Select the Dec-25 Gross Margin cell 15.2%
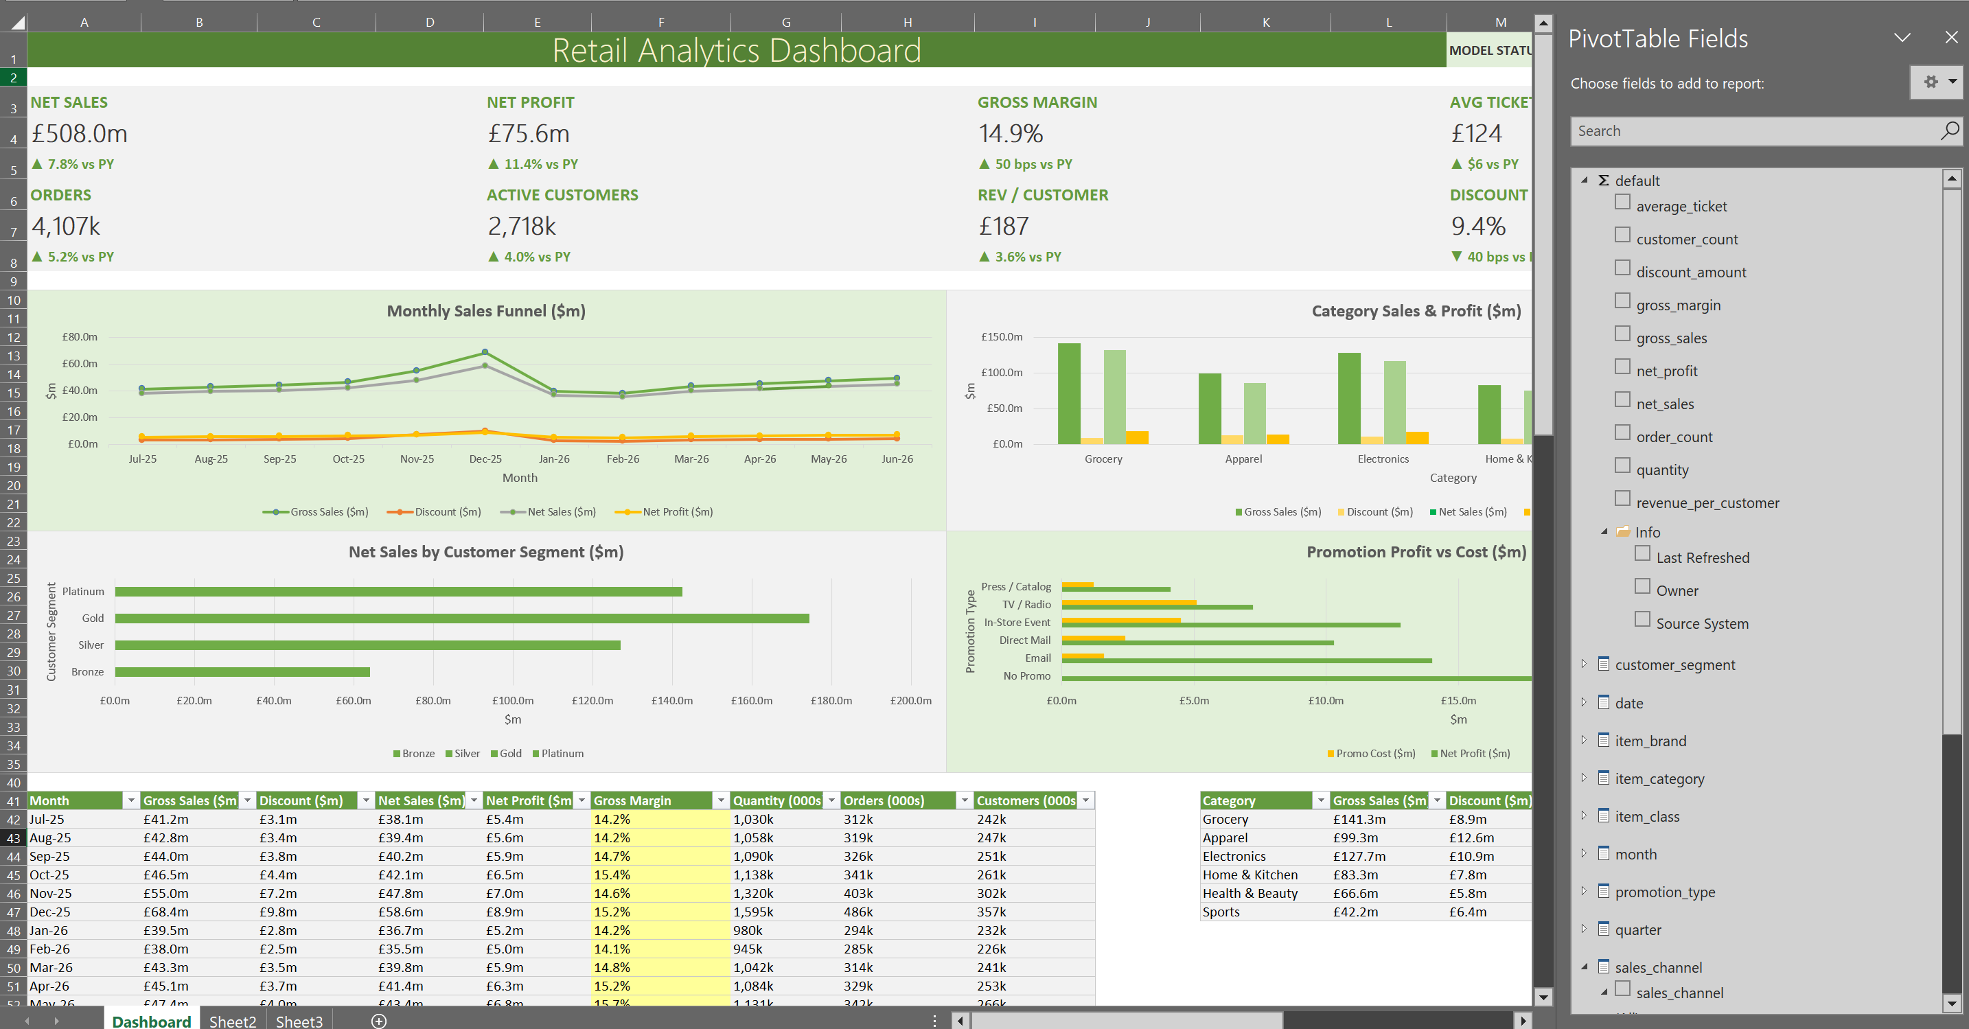The image size is (1969, 1029). [x=660, y=912]
